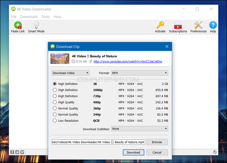The width and height of the screenshot is (227, 163).
Task: Click the 52.3 MB file size
Action: (x=162, y=120)
